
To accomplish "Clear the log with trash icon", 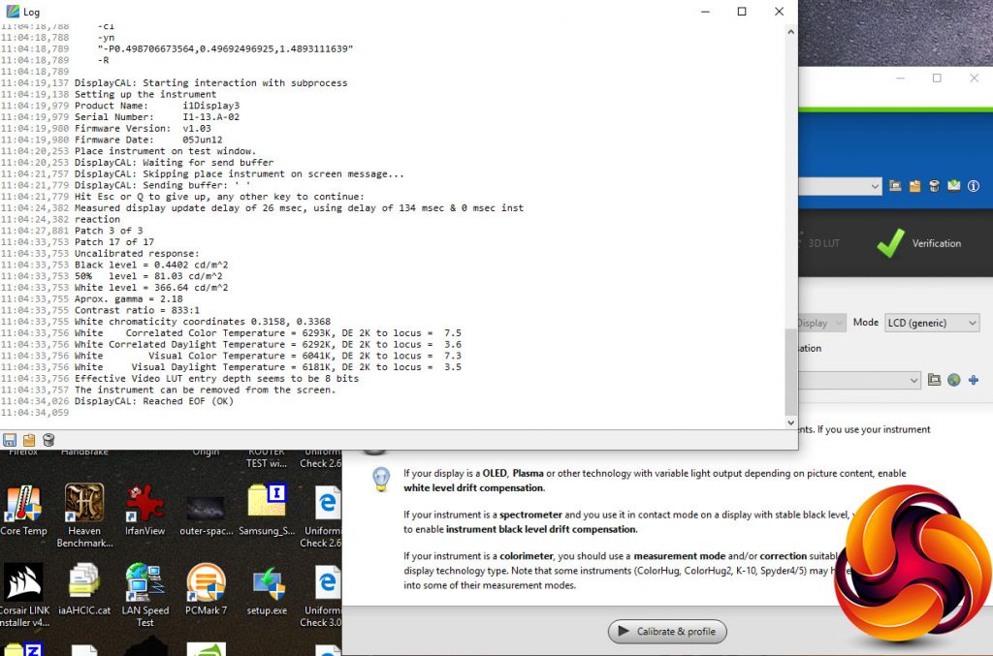I will point(48,440).
